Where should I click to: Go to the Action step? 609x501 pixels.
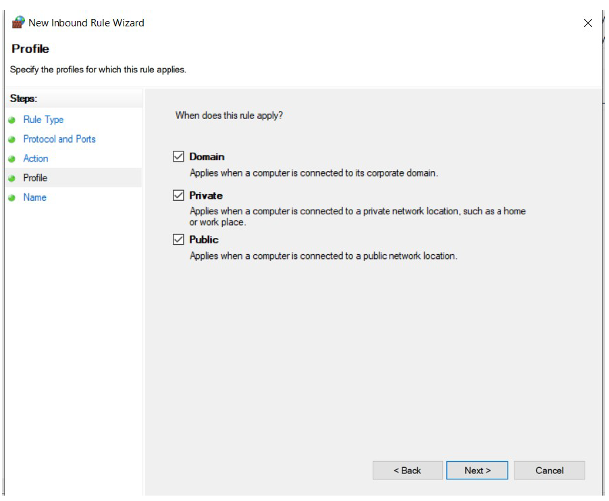tap(36, 158)
